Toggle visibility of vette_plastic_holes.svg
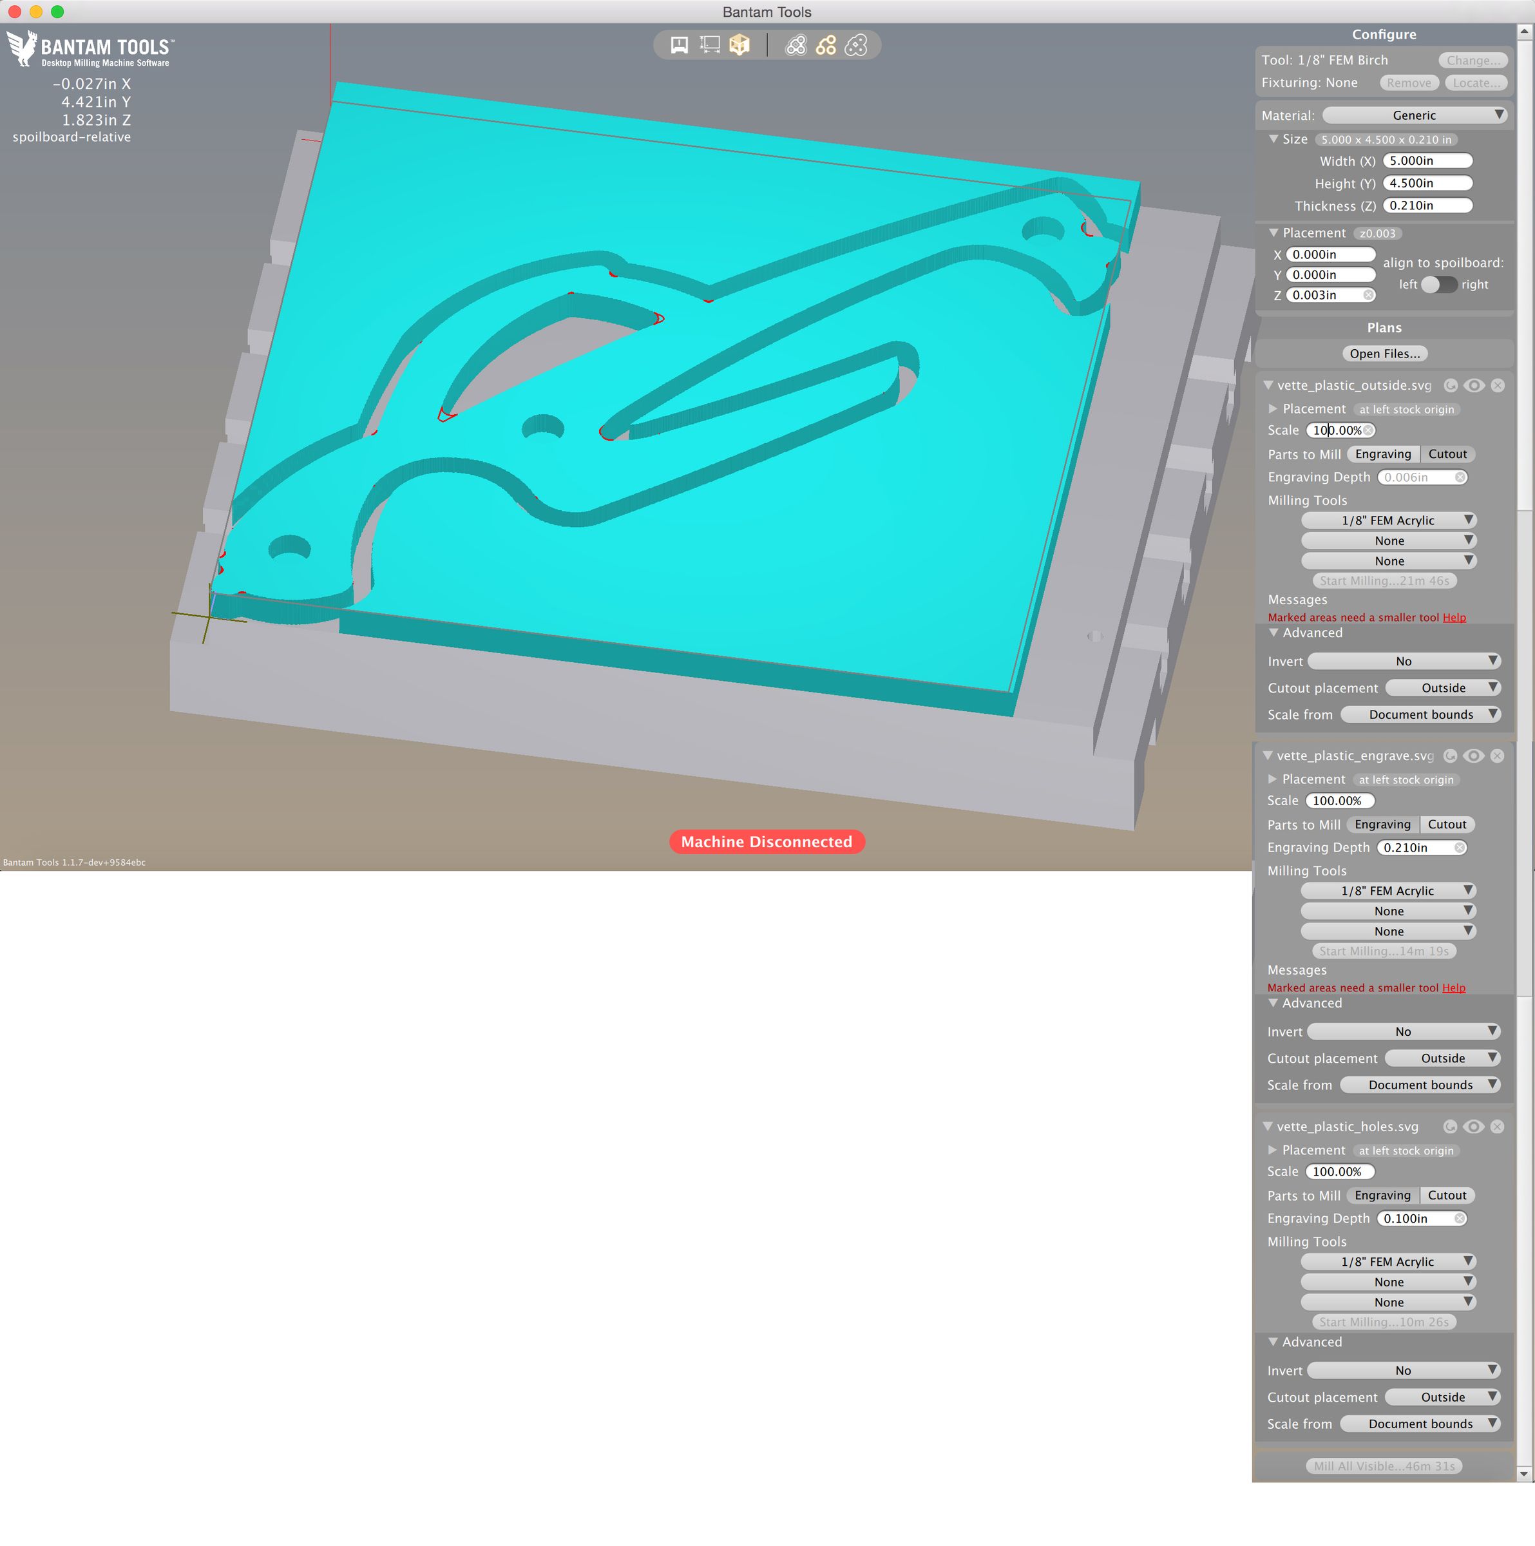The height and width of the screenshot is (1546, 1535). pyautogui.click(x=1473, y=1127)
